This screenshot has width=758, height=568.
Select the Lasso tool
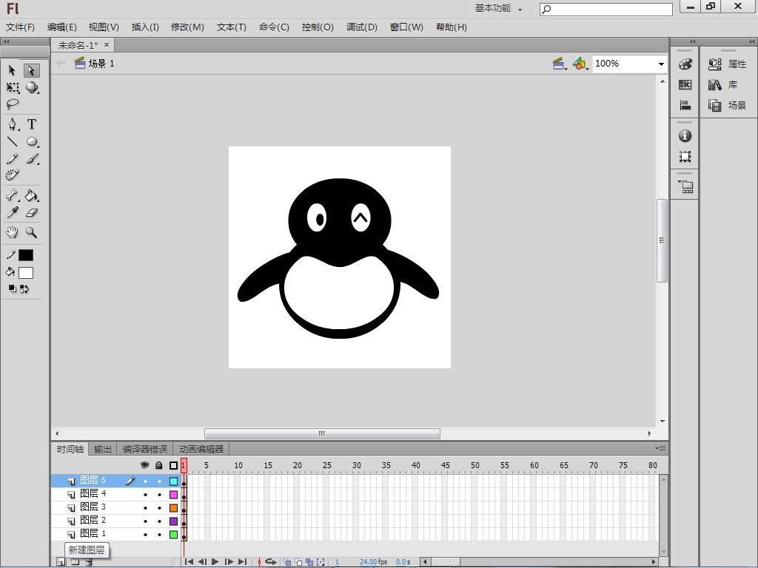point(13,104)
